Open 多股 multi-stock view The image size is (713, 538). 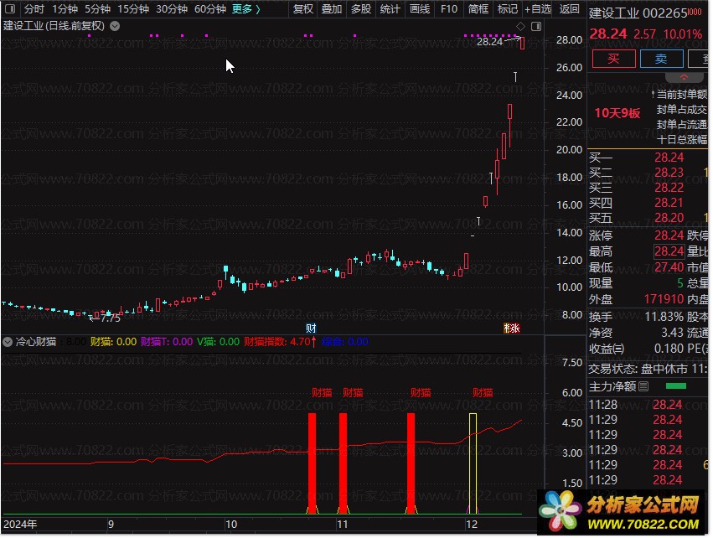coord(360,8)
